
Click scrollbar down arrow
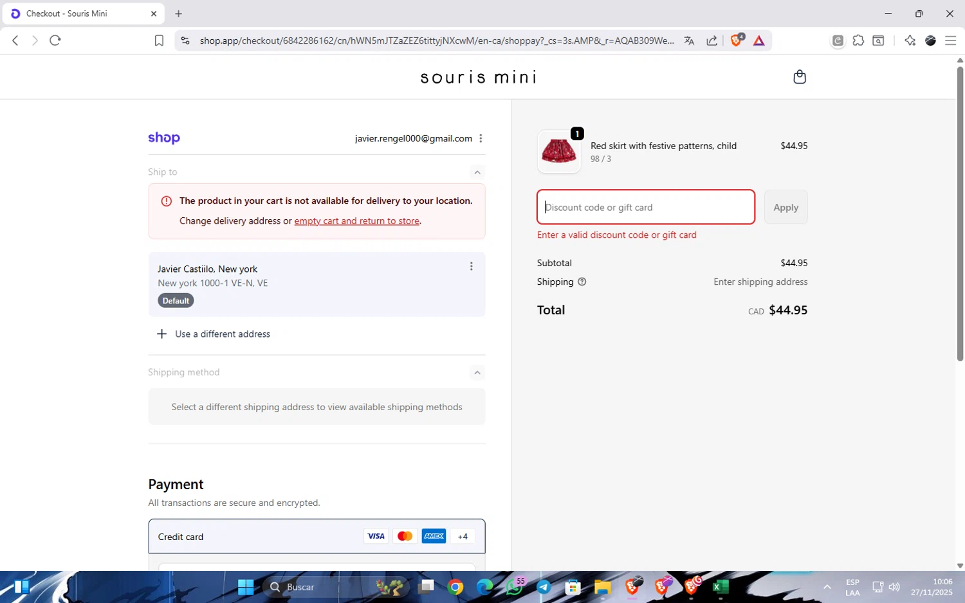[x=960, y=566]
